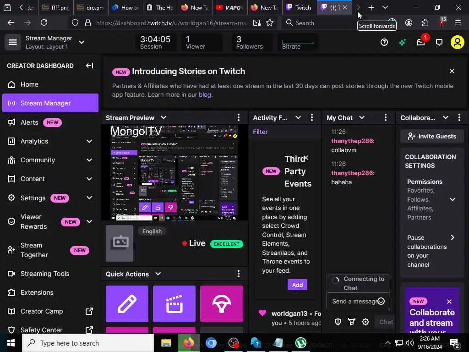Open the emote picker smiley icon

[x=381, y=302]
